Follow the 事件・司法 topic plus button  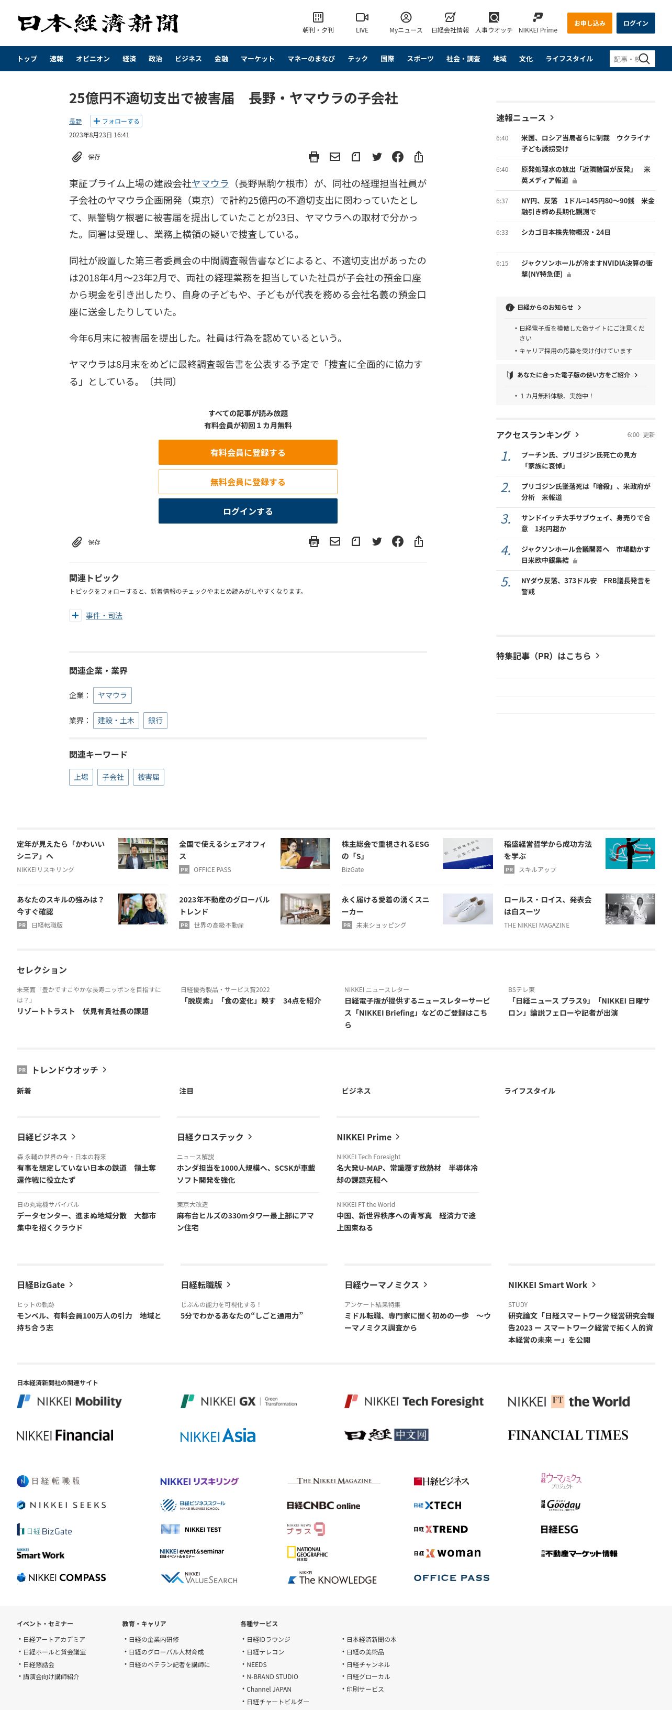[75, 615]
